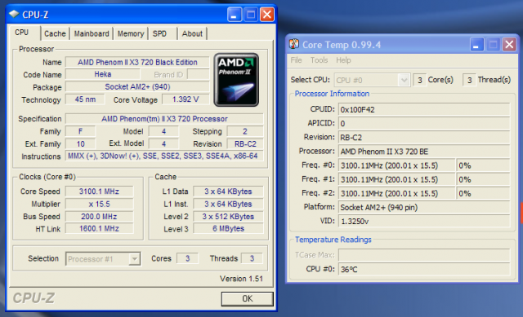Click the Core Voltage value 1.392 V
The image size is (523, 317).
point(186,99)
